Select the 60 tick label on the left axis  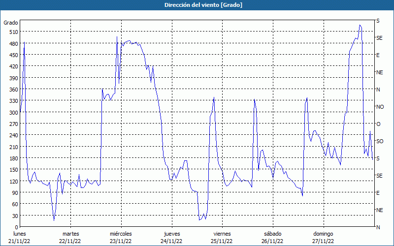coord(15,204)
